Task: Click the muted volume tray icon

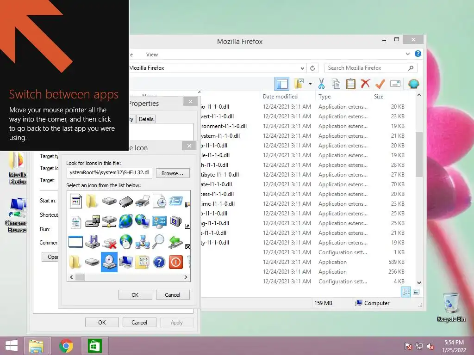Action: (x=430, y=346)
